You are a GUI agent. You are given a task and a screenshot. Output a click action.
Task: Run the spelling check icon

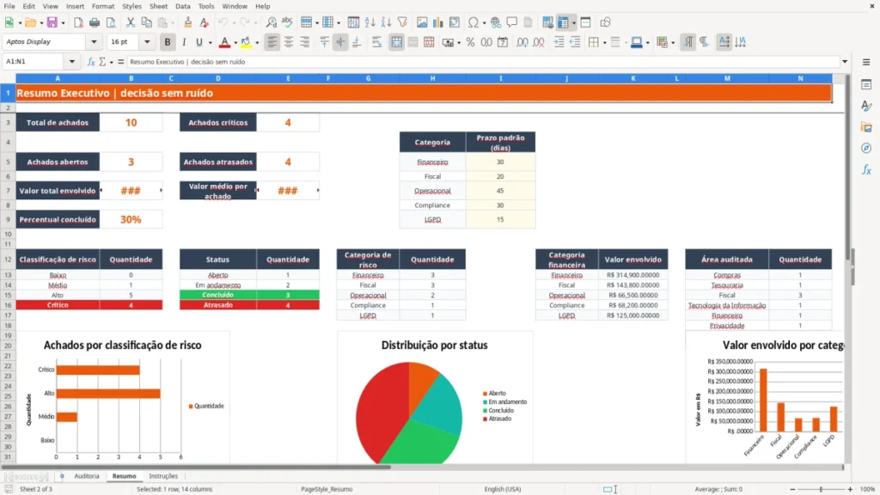pos(287,22)
